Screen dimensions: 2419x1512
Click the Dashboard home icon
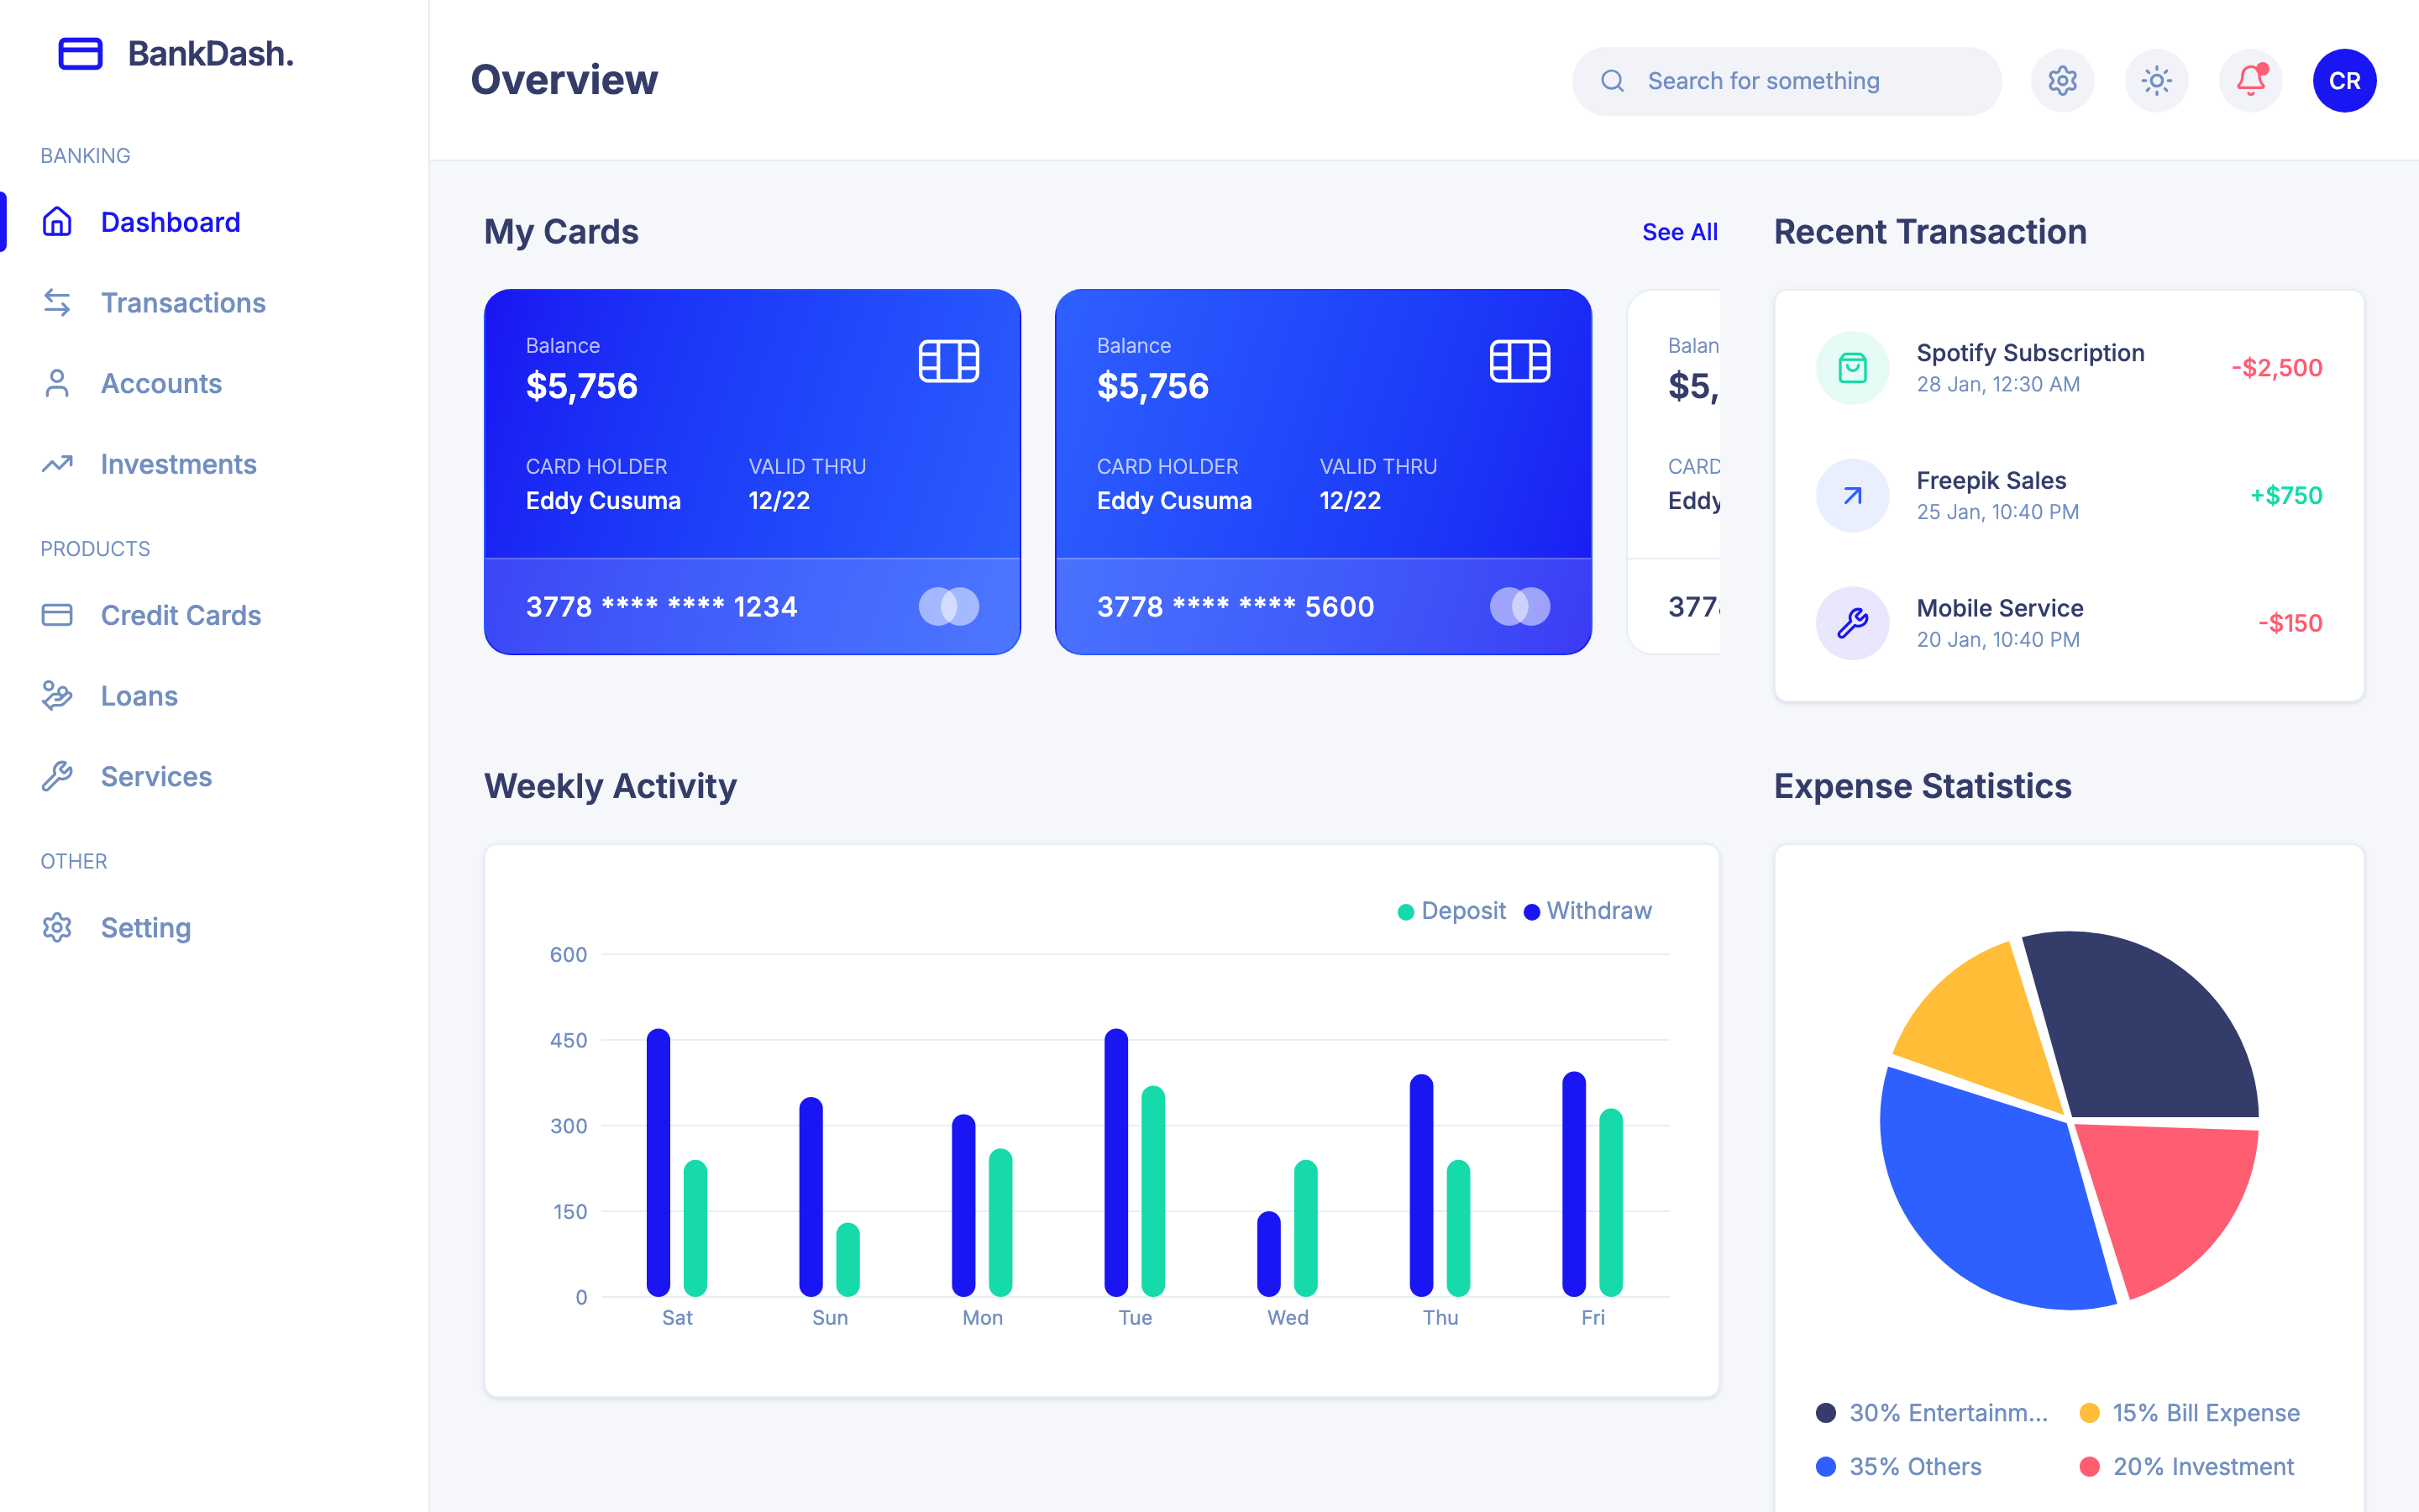(x=57, y=221)
